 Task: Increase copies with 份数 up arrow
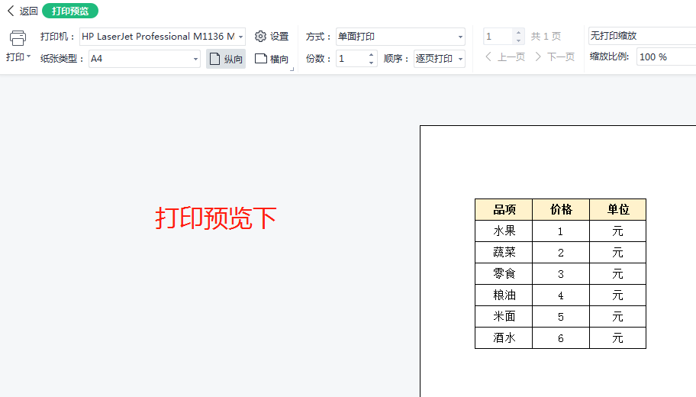point(372,55)
